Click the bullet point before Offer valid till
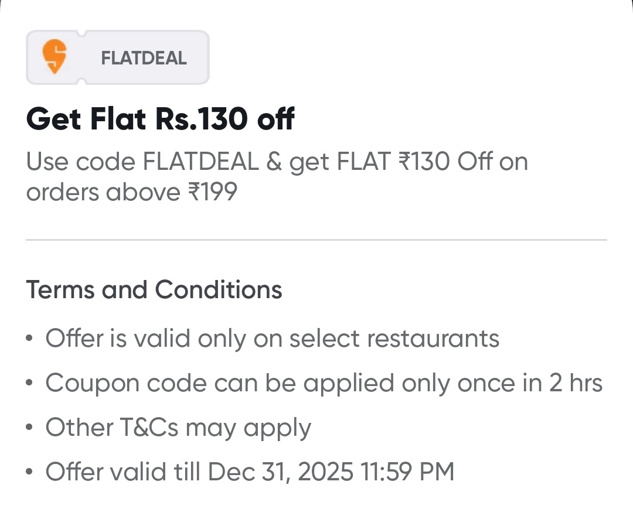This screenshot has height=519, width=633. [30, 472]
